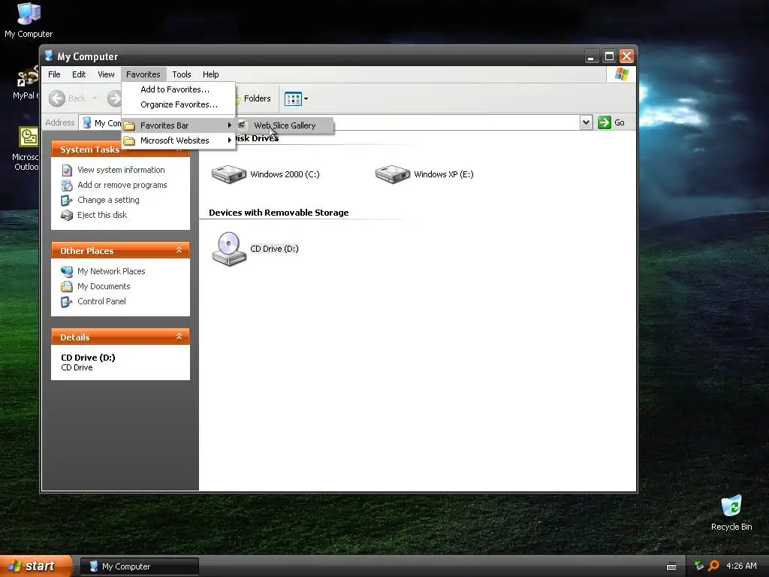Open the View menu
Viewport: 769px width, 577px height.
(x=106, y=74)
